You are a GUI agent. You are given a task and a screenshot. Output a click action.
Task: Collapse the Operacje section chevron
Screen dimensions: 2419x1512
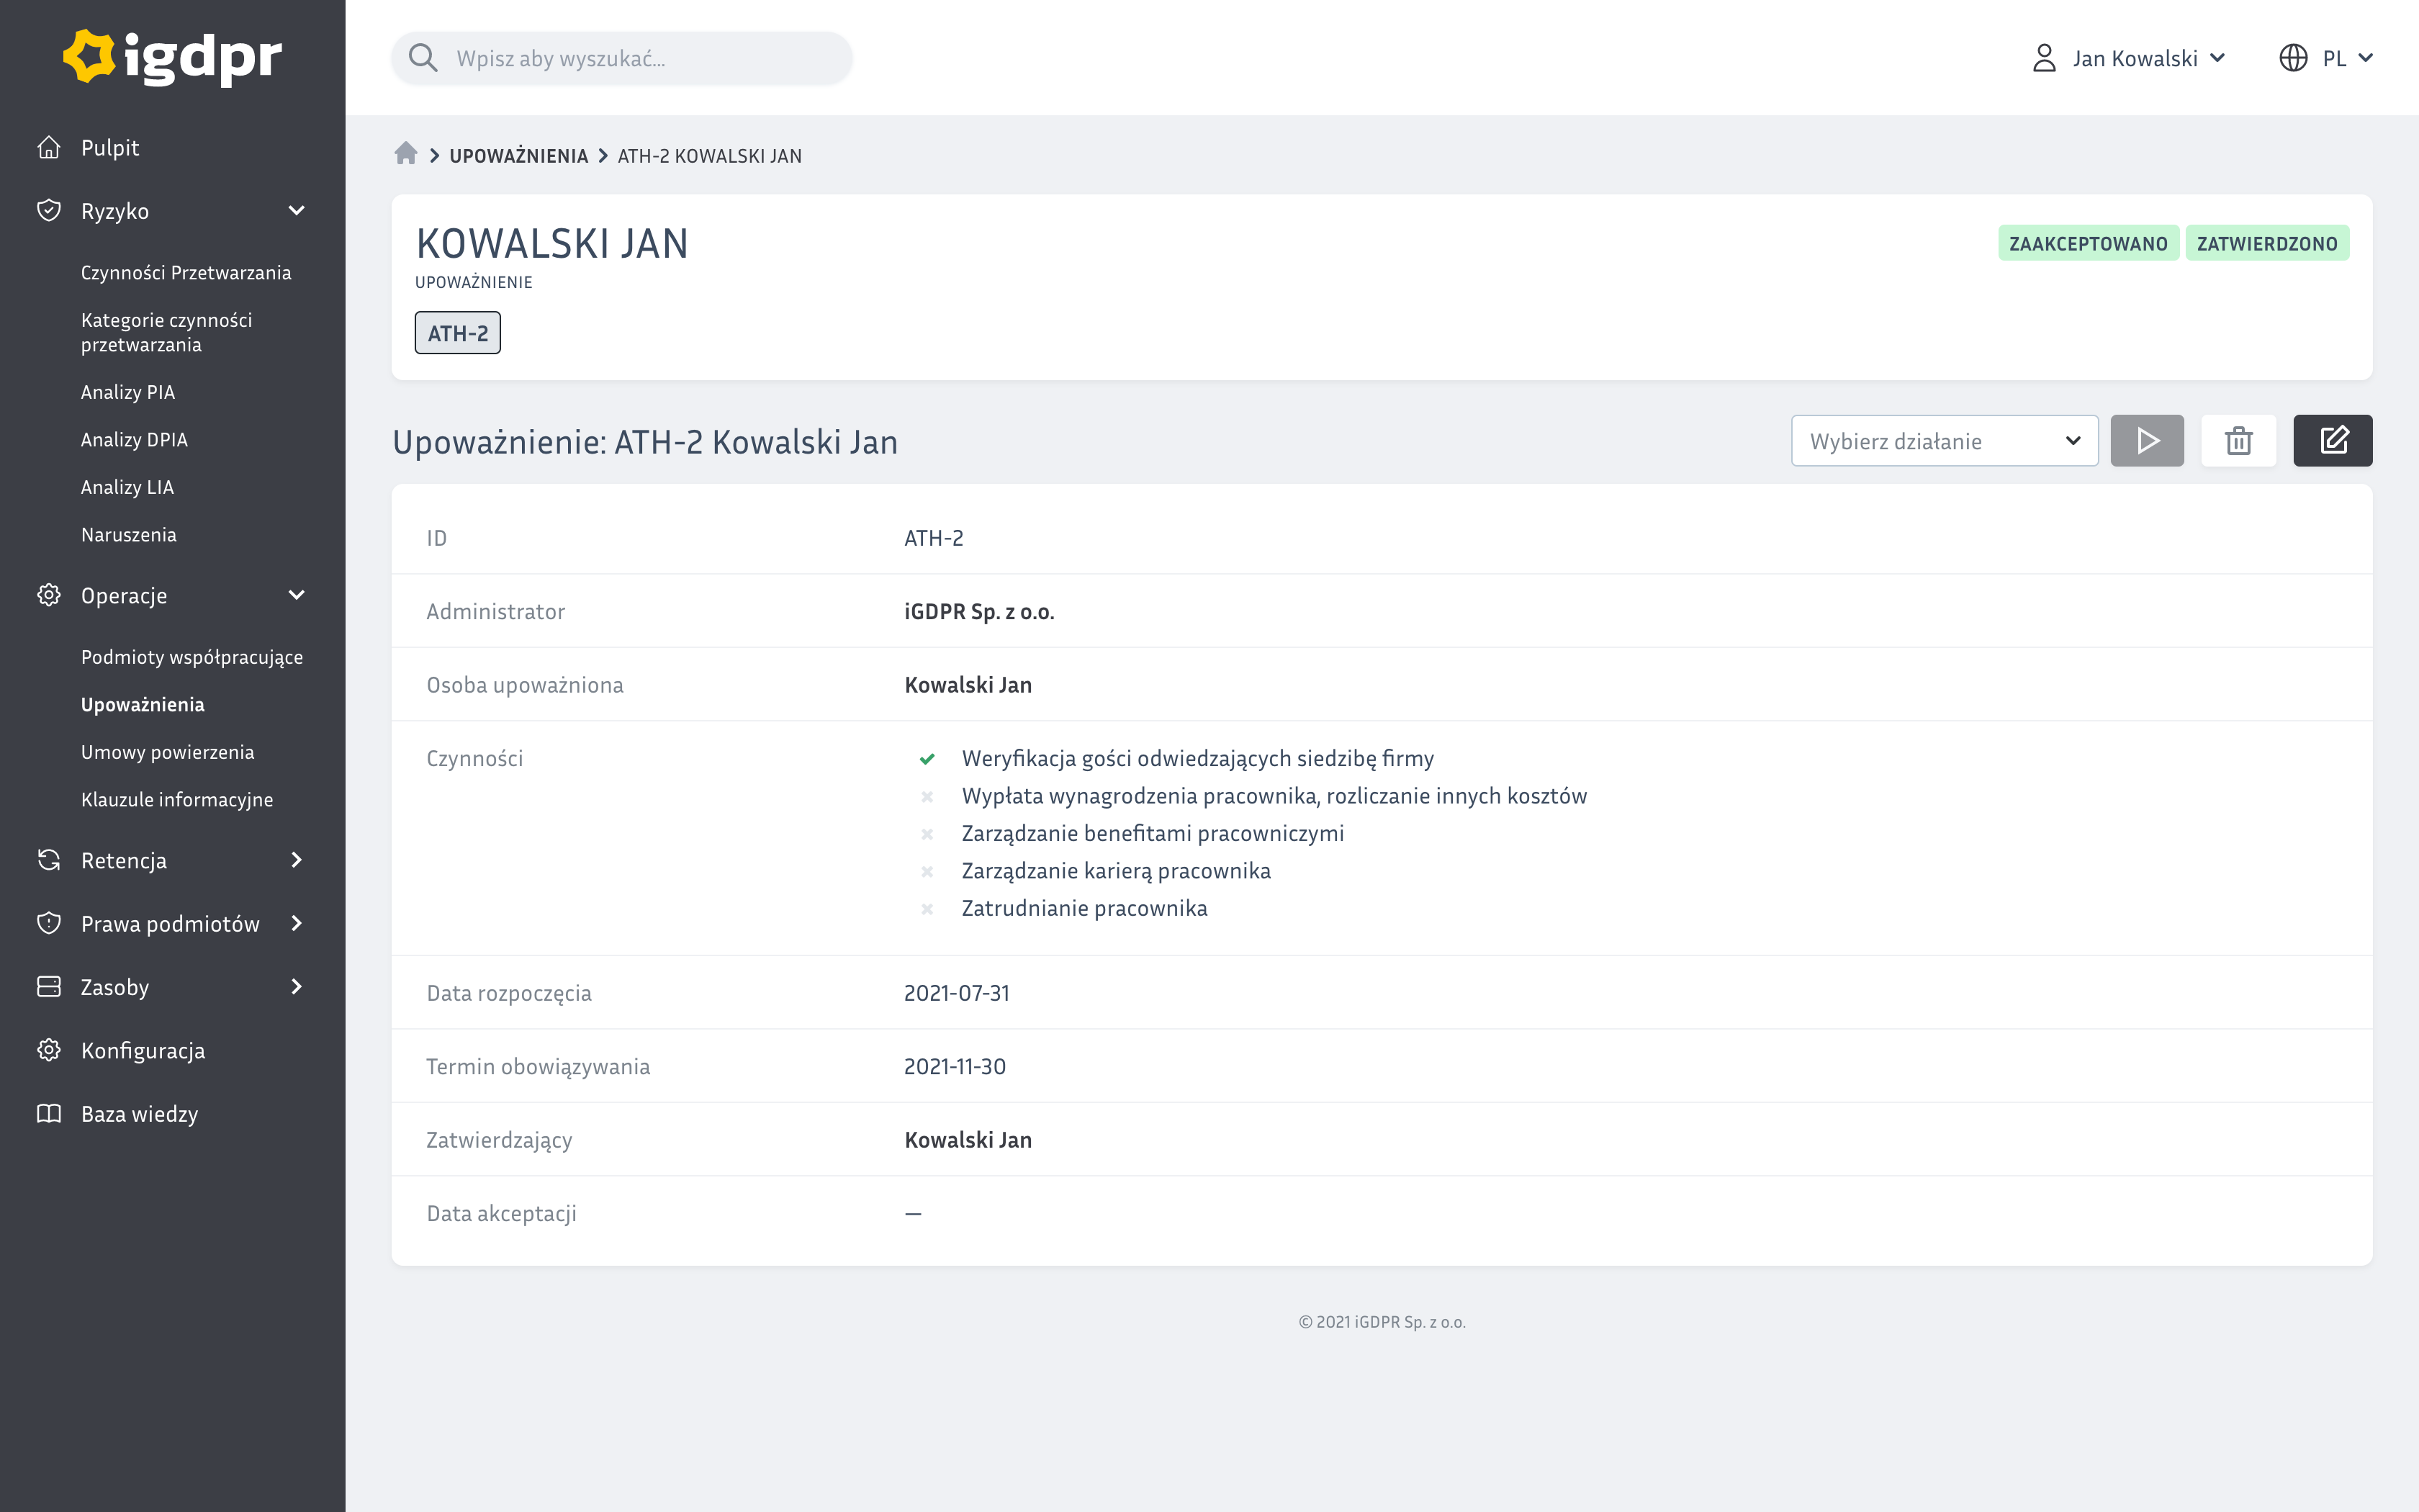pyautogui.click(x=297, y=595)
